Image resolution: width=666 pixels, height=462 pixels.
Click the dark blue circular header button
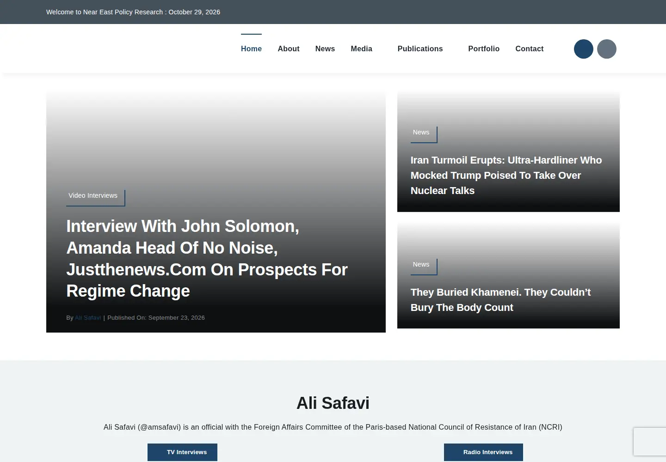click(x=584, y=49)
